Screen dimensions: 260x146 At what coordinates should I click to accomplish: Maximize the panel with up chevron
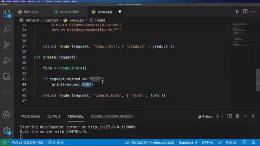pyautogui.click(x=245, y=116)
